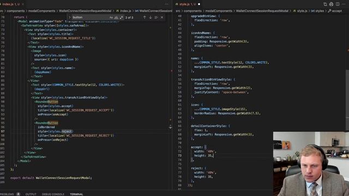Click unsaved dot on style.js tab
349x196 pixels.
point(199,4)
